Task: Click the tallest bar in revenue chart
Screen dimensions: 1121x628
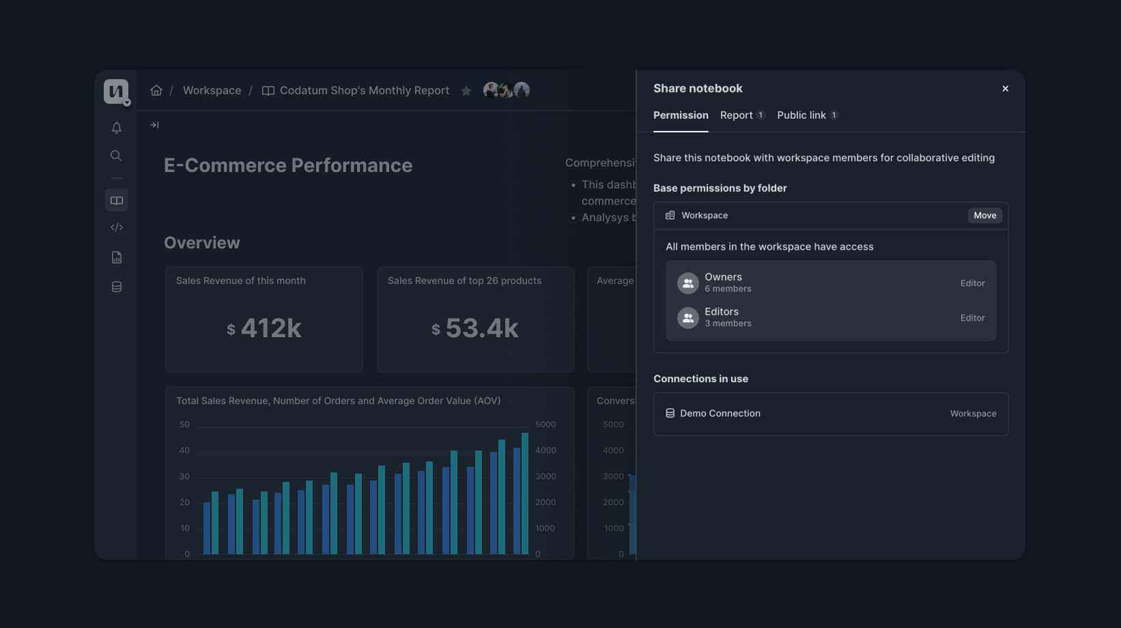Action: pos(525,494)
